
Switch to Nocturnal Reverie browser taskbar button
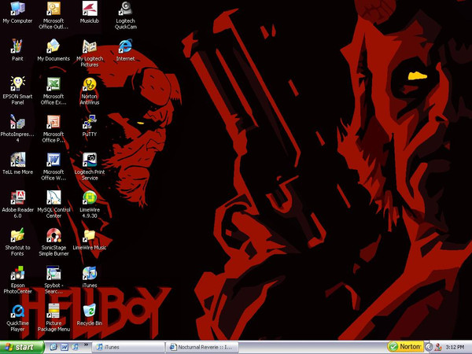coord(201,347)
